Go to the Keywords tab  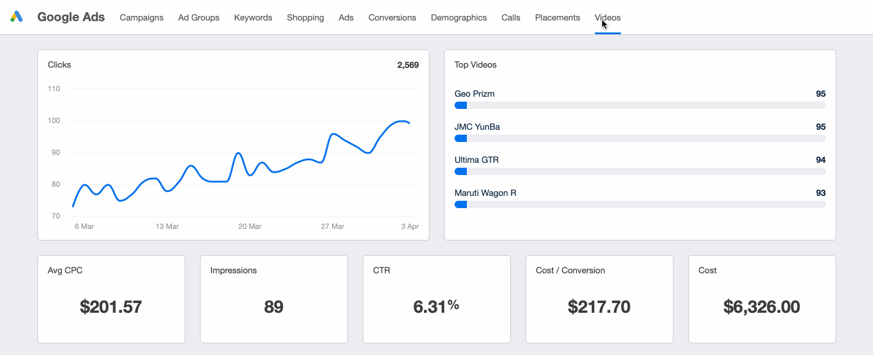(253, 18)
